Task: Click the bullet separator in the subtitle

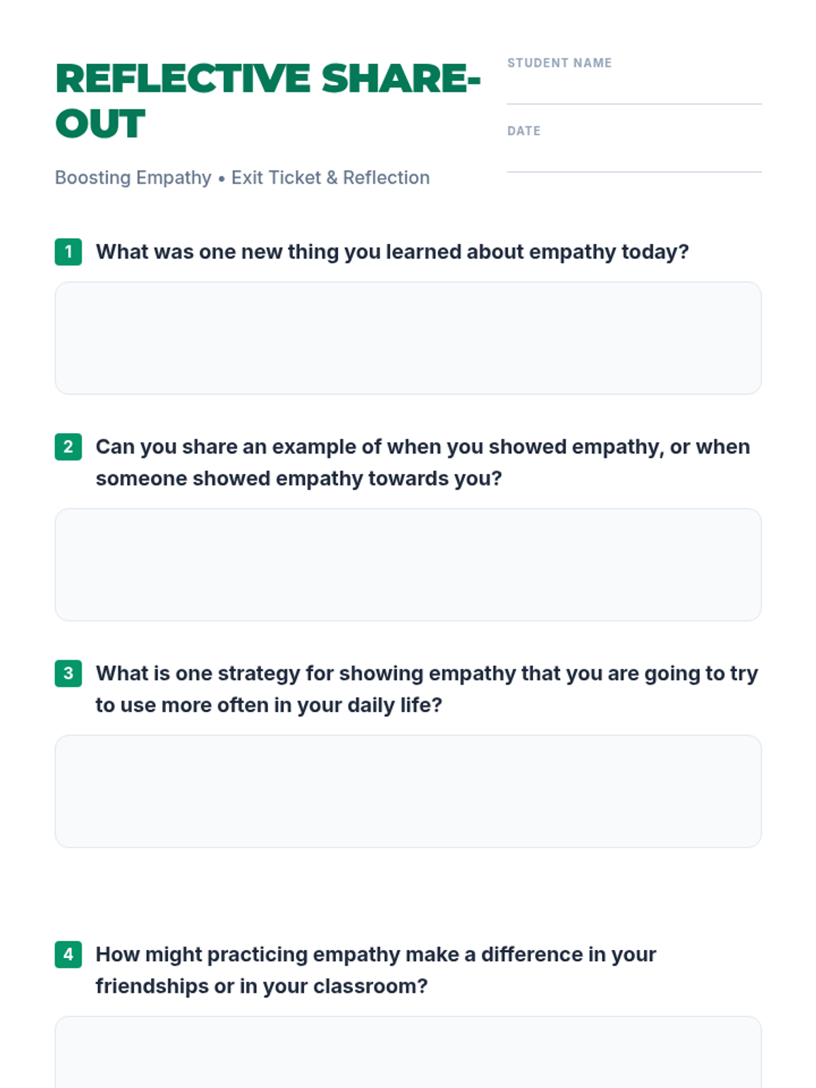Action: [221, 178]
